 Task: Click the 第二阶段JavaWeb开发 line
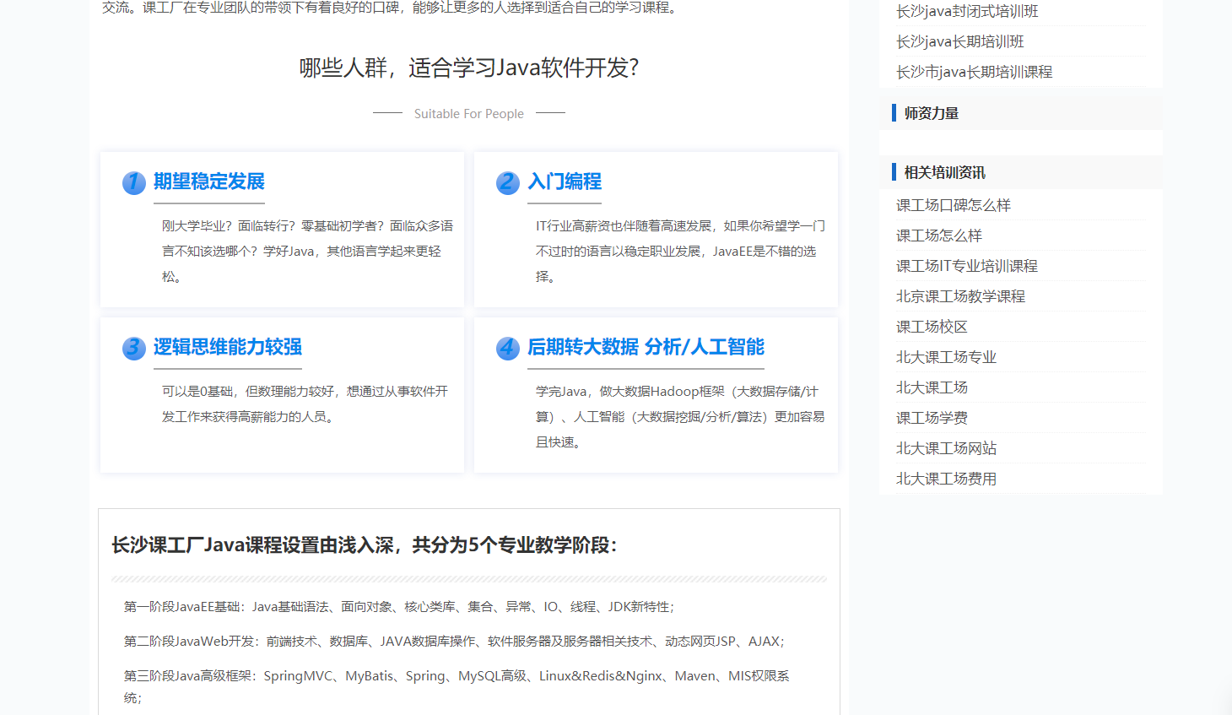454,642
